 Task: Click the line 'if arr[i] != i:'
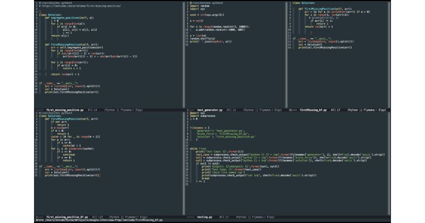[321, 21]
